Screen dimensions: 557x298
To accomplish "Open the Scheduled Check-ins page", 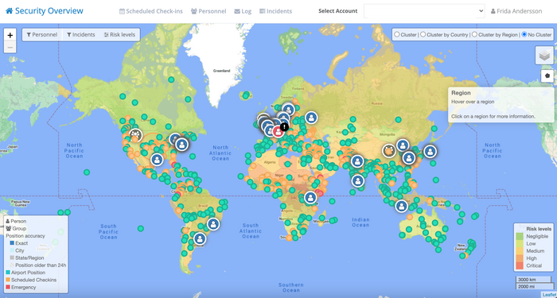I will coord(151,11).
